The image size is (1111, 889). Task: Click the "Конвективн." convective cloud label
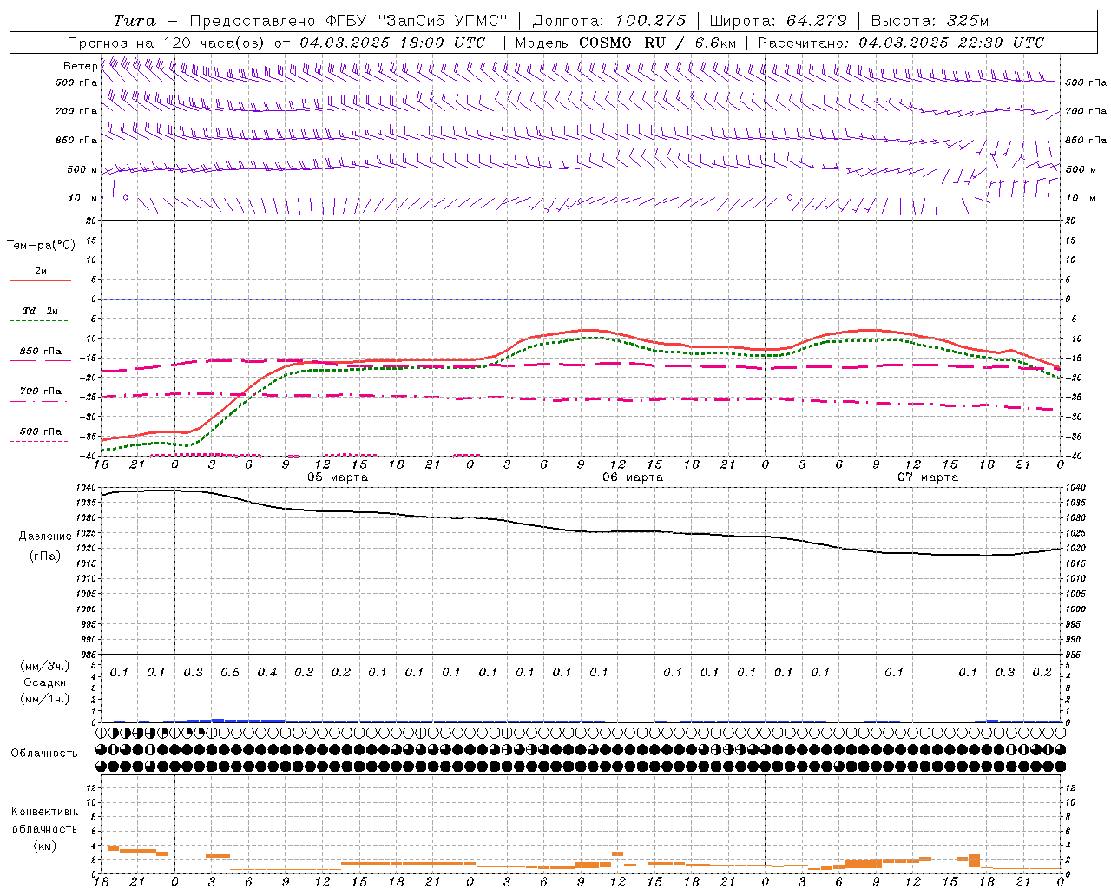(45, 812)
